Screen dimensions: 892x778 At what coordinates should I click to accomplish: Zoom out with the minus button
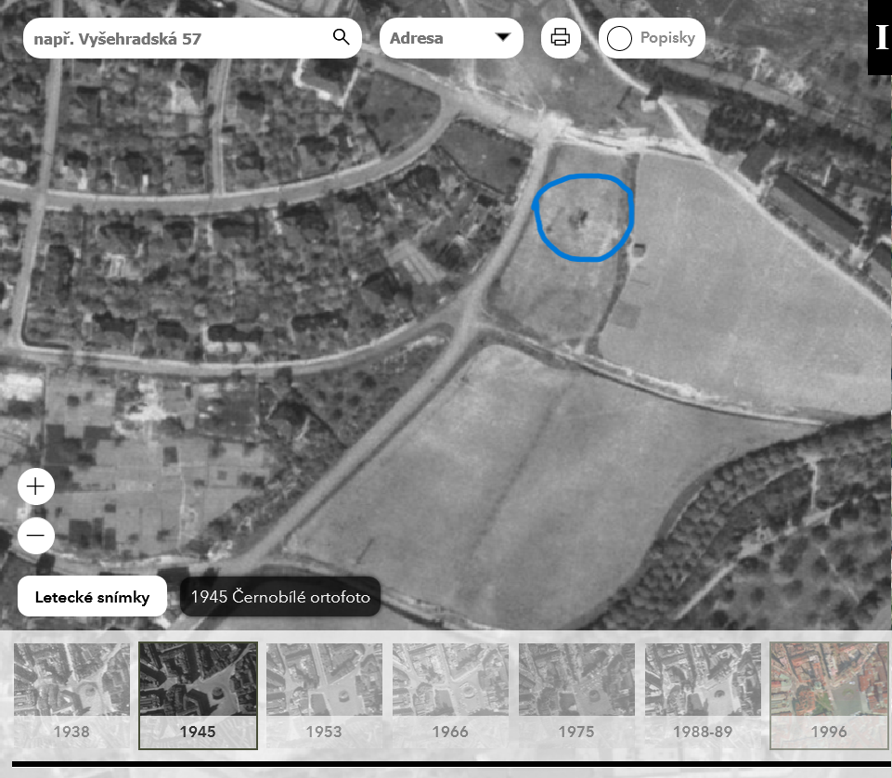(36, 536)
